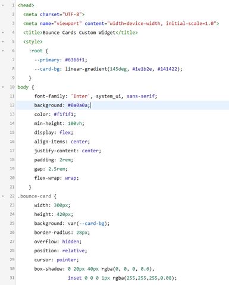Click the background value #0a0a0a
This screenshot has width=229, height=285.
pyautogui.click(x=78, y=105)
